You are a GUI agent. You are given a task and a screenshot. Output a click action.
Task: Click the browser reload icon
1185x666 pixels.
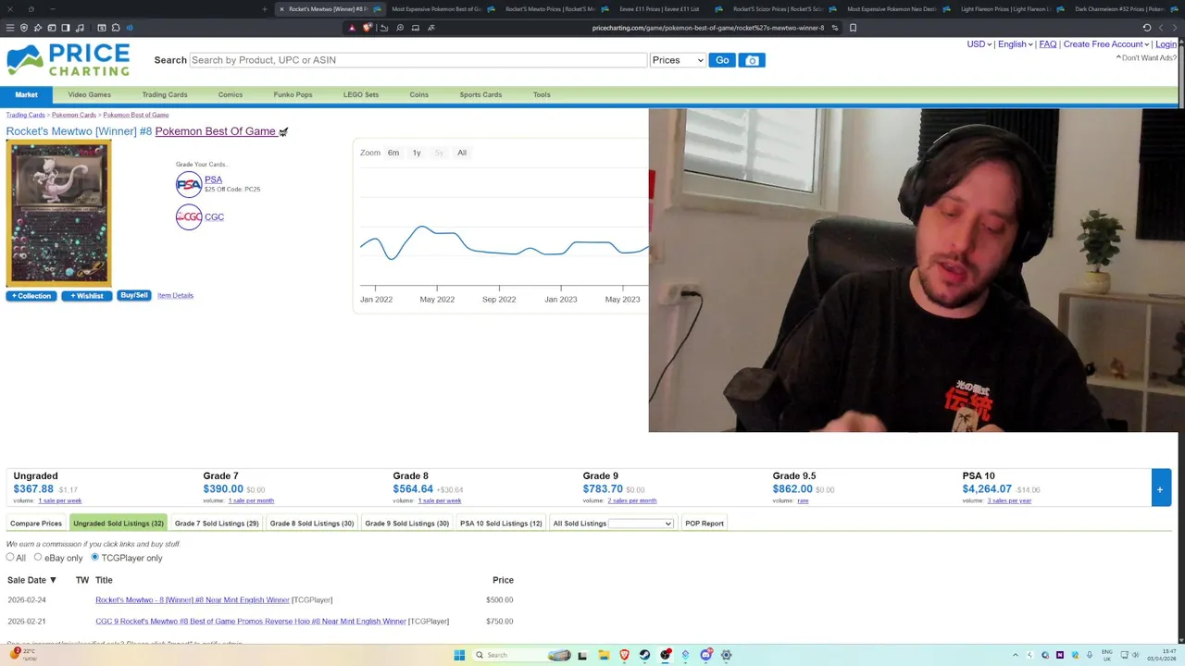pyautogui.click(x=1147, y=28)
